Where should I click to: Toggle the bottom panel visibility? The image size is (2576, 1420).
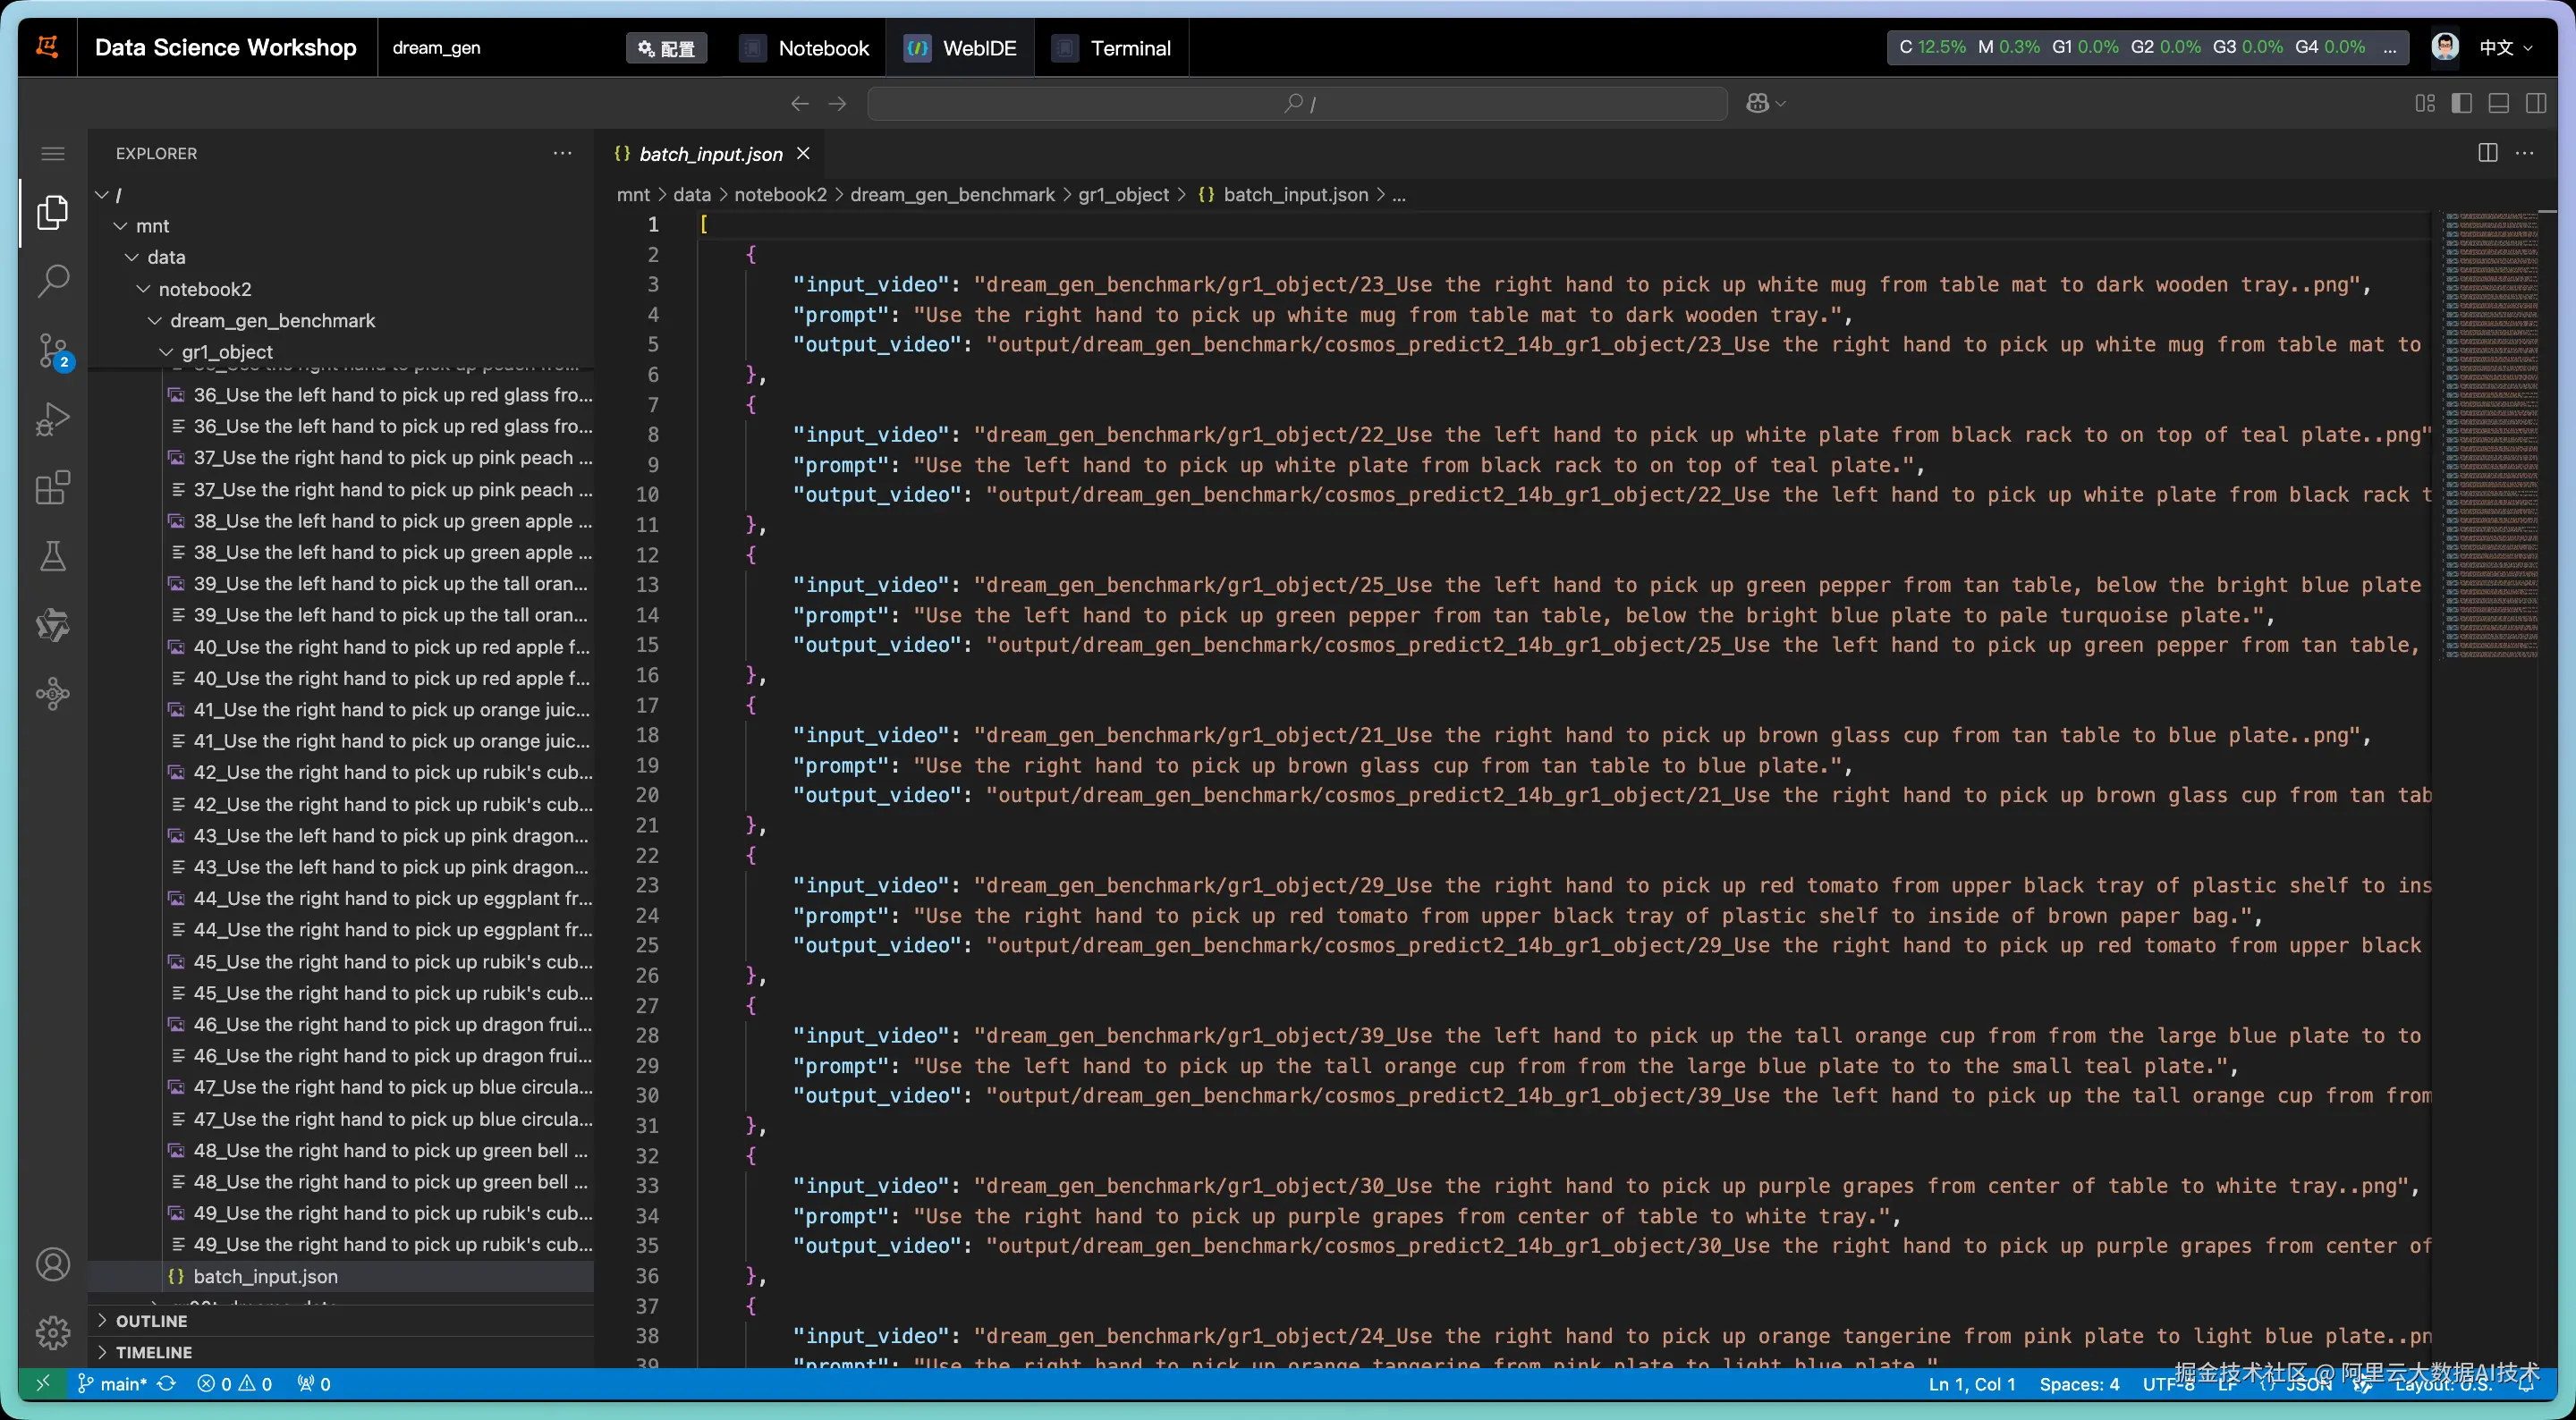[x=2498, y=103]
